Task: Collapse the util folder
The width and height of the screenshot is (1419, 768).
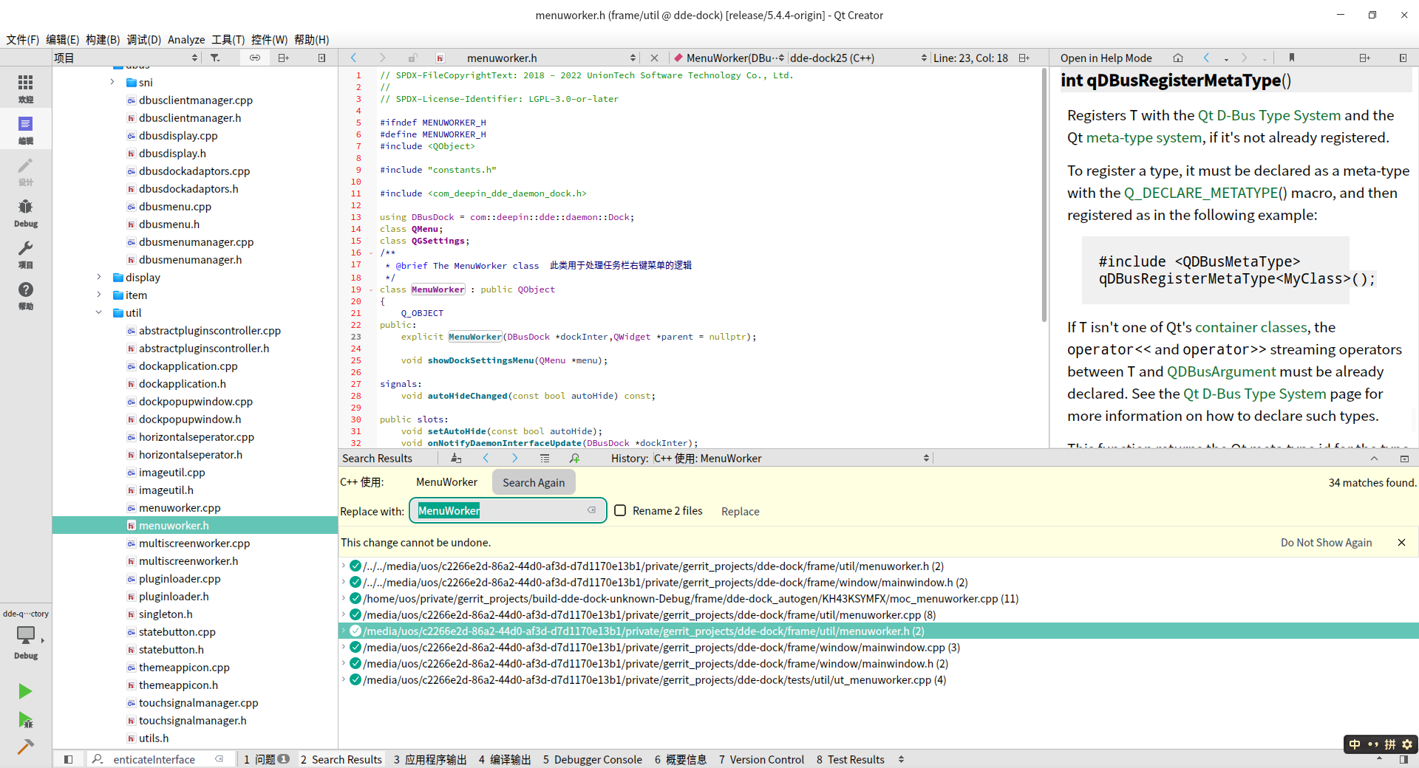Action: pyautogui.click(x=99, y=313)
